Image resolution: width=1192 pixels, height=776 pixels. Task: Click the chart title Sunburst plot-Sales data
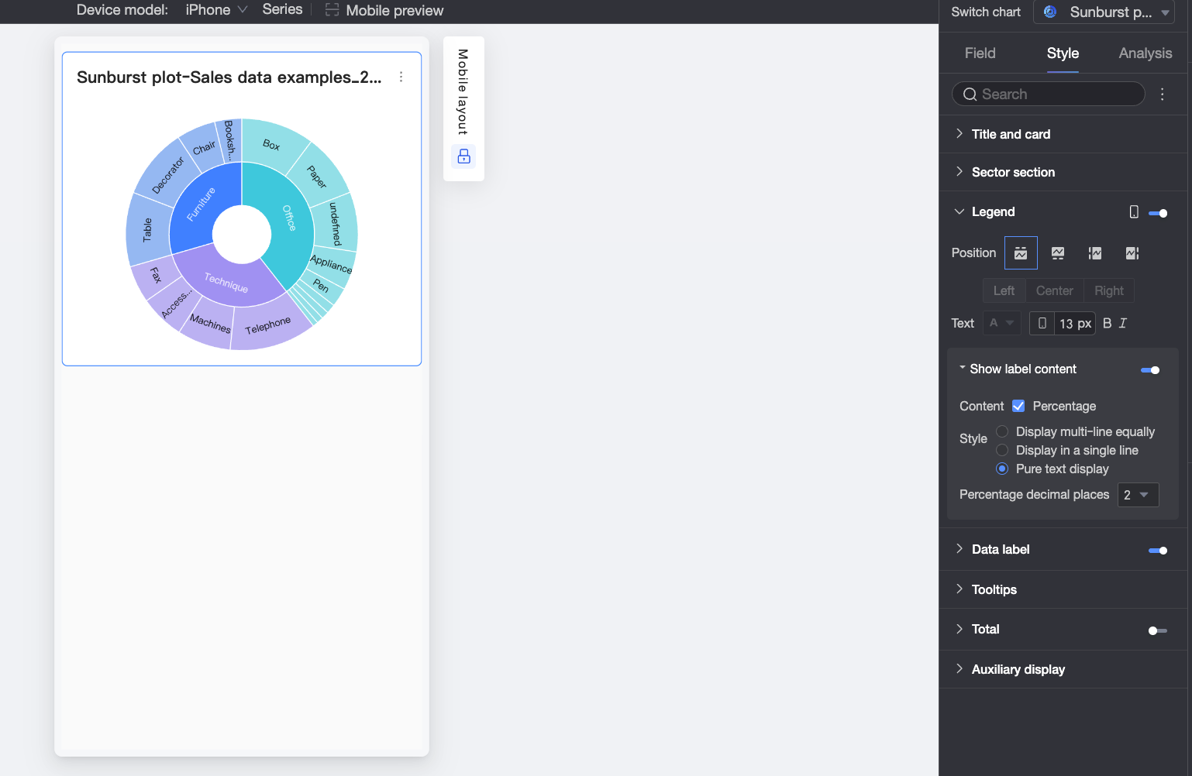click(229, 77)
